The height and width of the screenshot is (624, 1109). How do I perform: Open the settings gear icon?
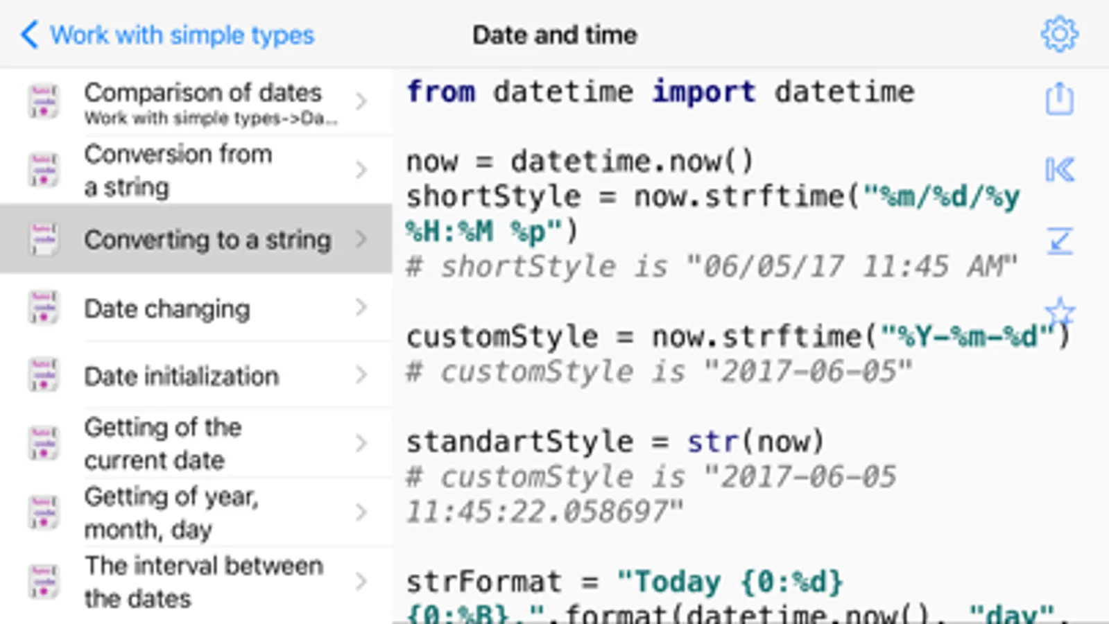tap(1059, 34)
